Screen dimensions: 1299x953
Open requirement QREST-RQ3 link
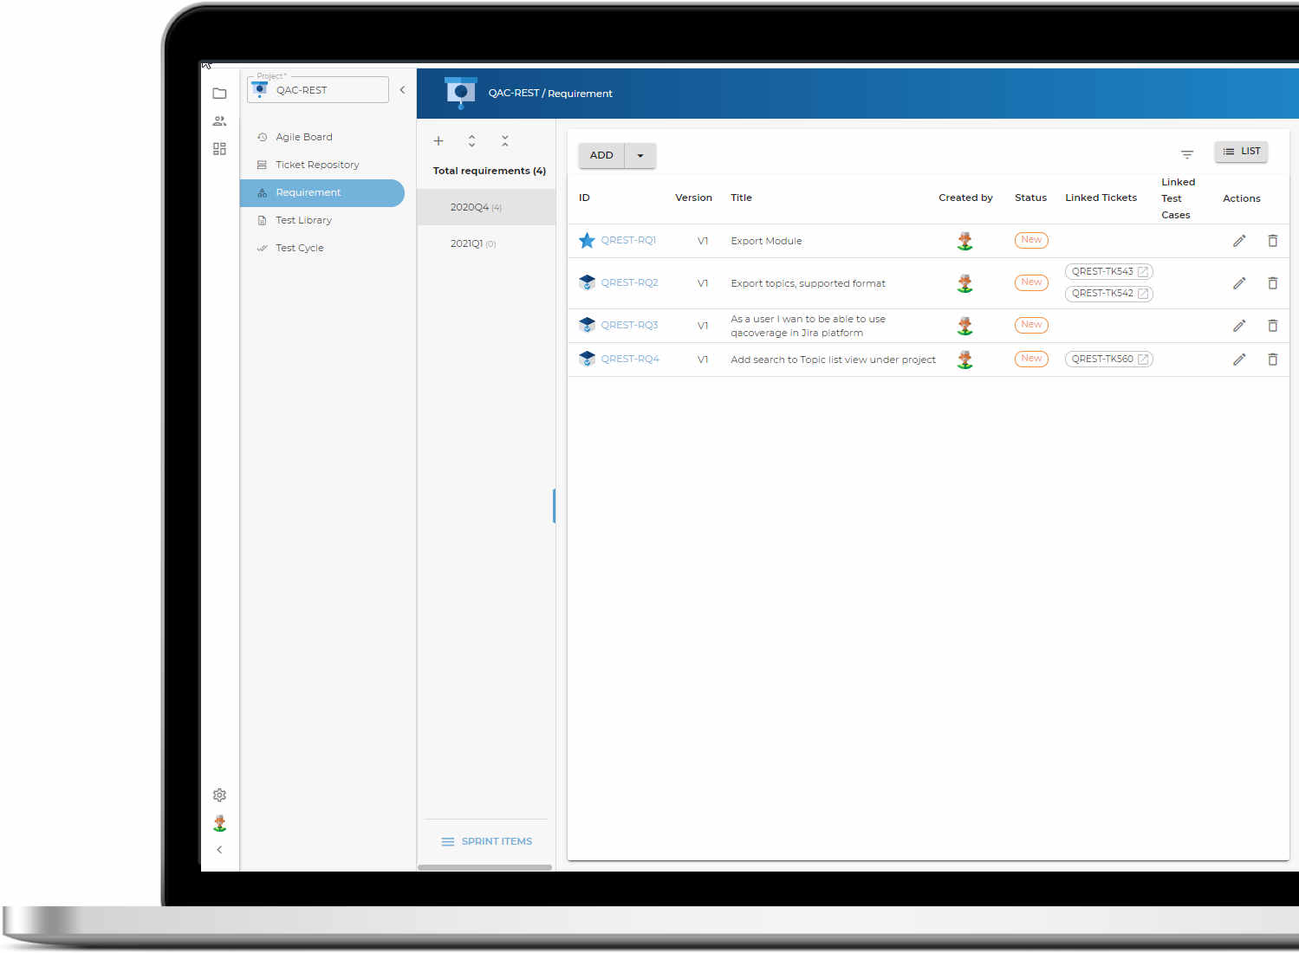click(x=629, y=325)
